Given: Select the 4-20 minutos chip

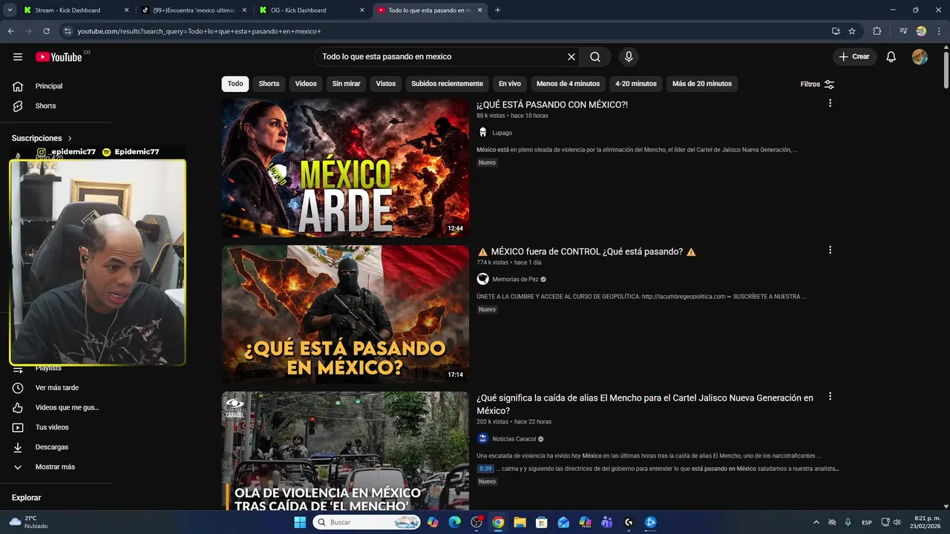Looking at the screenshot, I should coord(636,84).
